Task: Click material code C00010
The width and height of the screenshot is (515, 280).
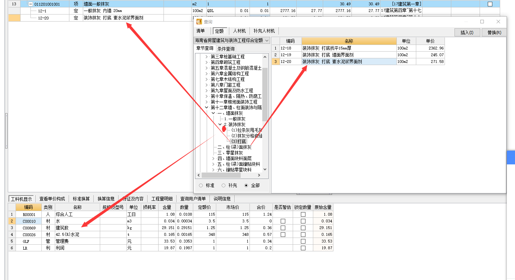Action: (29, 221)
